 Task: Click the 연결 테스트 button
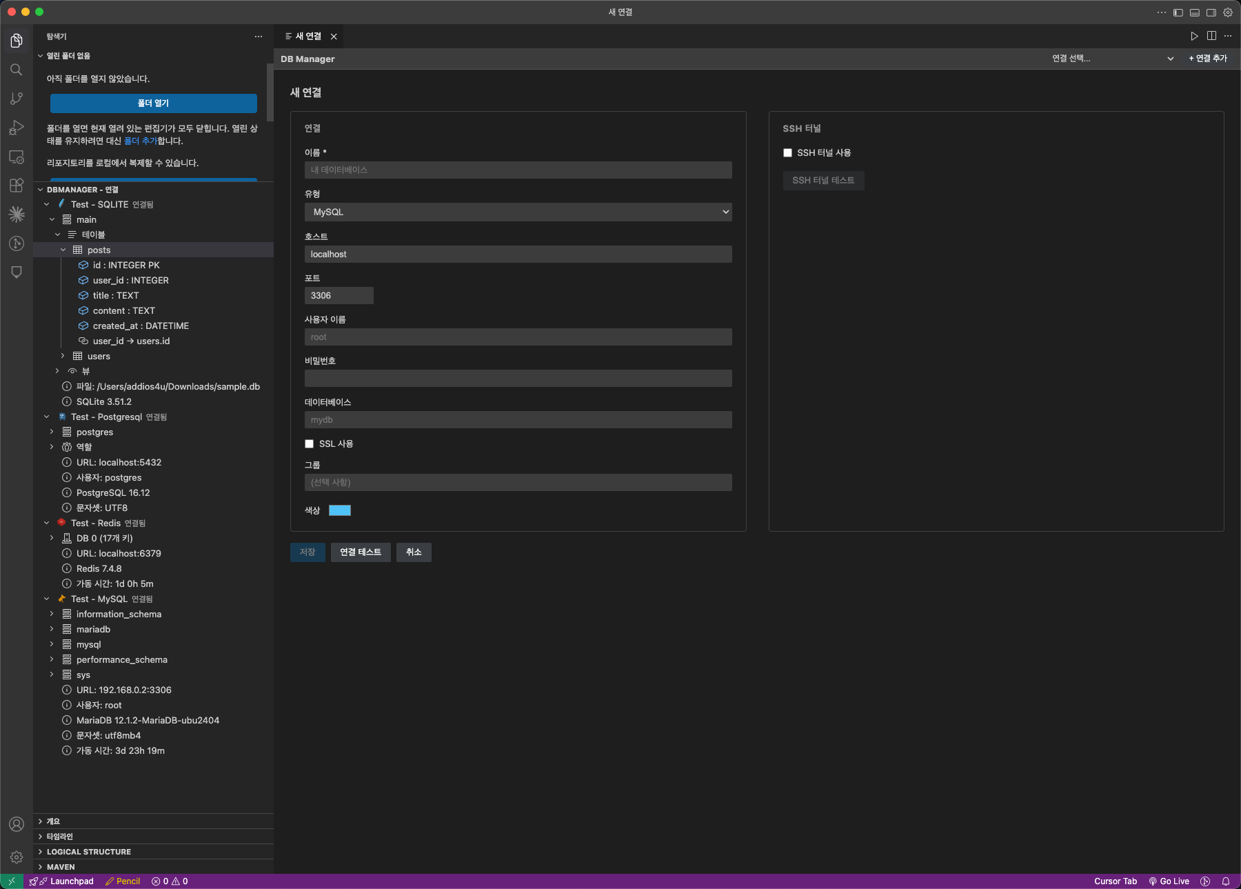click(361, 552)
